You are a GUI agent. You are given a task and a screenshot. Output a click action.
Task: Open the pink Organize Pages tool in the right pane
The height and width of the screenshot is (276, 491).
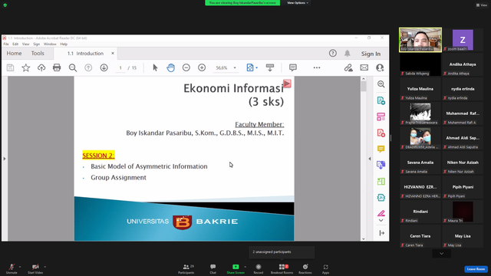[381, 117]
